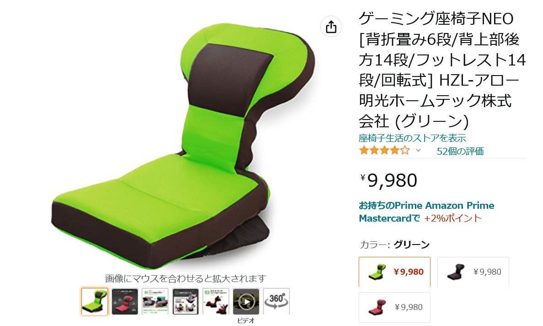Open the 02 feature description thumbnail
The height and width of the screenshot is (326, 543).
pyautogui.click(x=185, y=301)
